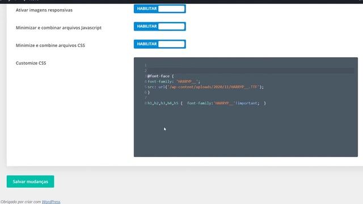Toggle Minimizar e combinar arquivos Javascript switch

coord(160,27)
